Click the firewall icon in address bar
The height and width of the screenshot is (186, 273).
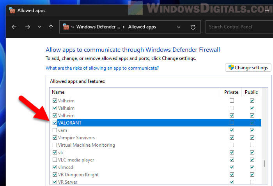point(66,27)
